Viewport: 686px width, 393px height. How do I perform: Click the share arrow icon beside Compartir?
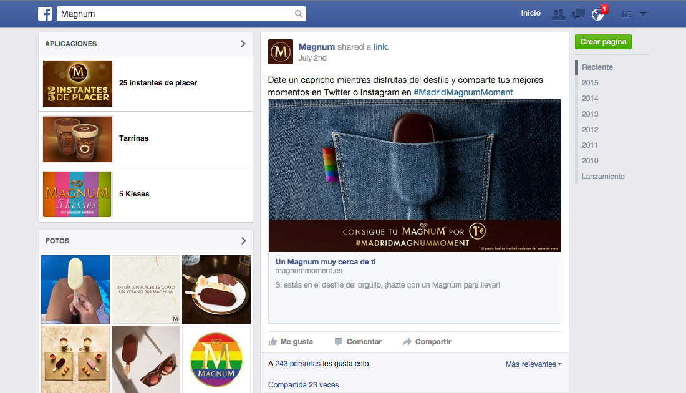(407, 342)
